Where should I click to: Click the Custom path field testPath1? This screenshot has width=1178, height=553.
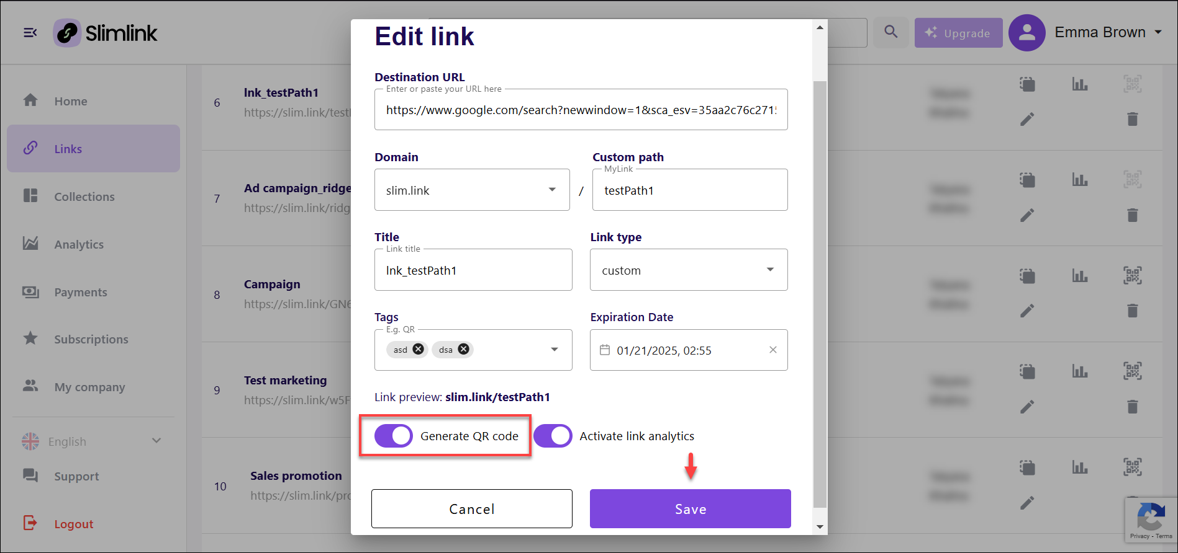click(690, 190)
